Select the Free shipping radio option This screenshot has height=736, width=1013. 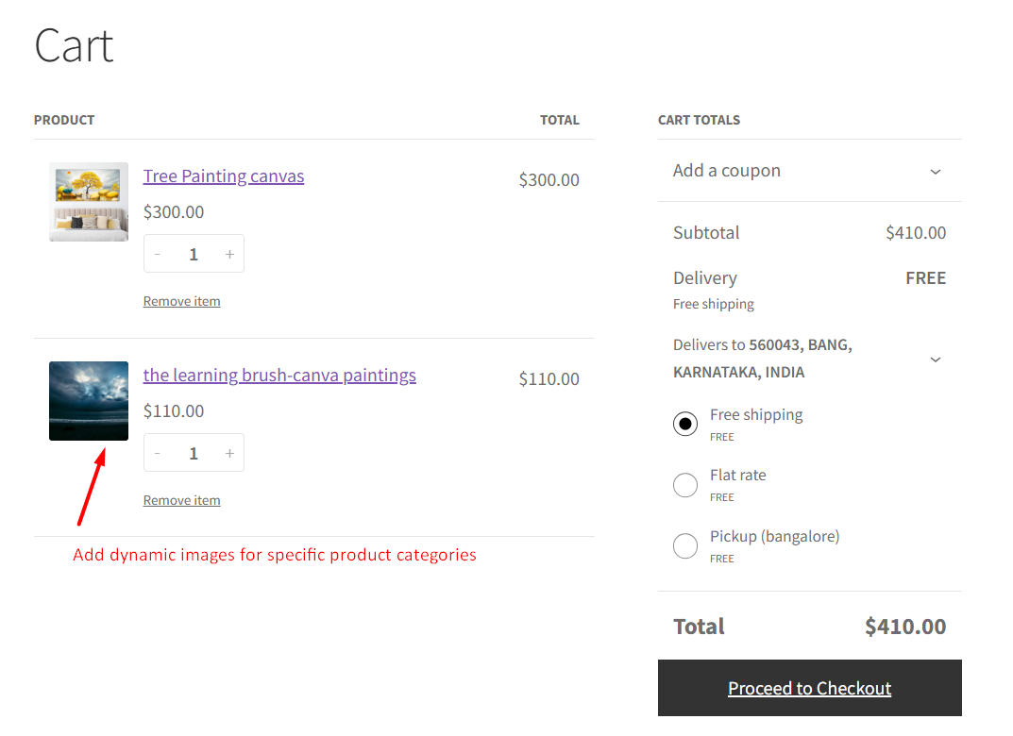[x=685, y=424]
